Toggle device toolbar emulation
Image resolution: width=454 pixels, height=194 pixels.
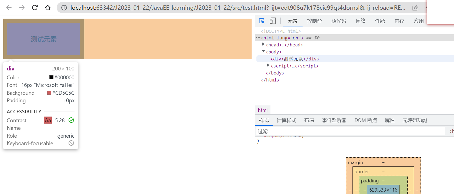pyautogui.click(x=273, y=21)
